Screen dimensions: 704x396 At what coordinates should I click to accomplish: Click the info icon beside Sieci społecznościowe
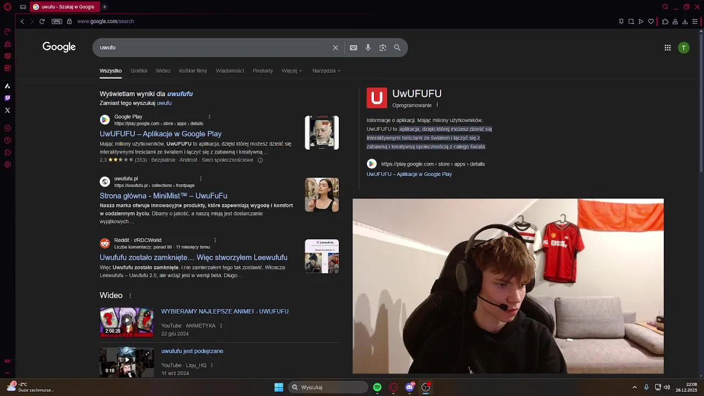(260, 160)
